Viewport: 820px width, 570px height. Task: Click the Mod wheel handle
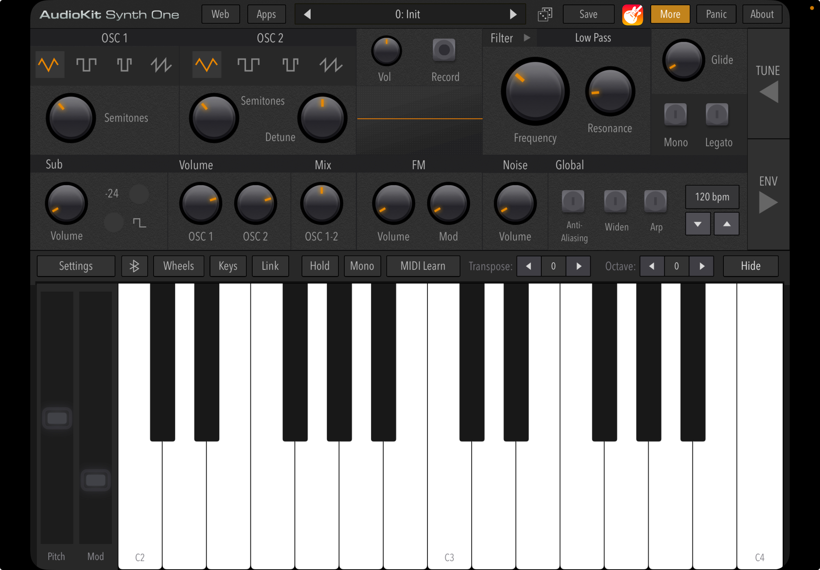[x=96, y=480]
